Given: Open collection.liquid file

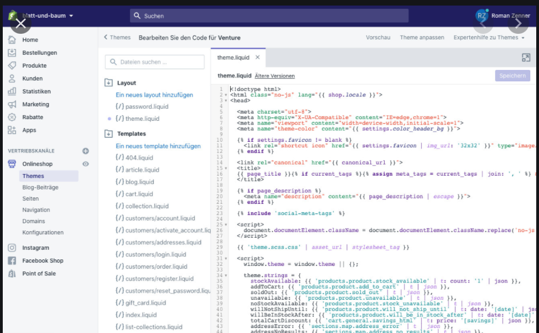Looking at the screenshot, I should (142, 206).
